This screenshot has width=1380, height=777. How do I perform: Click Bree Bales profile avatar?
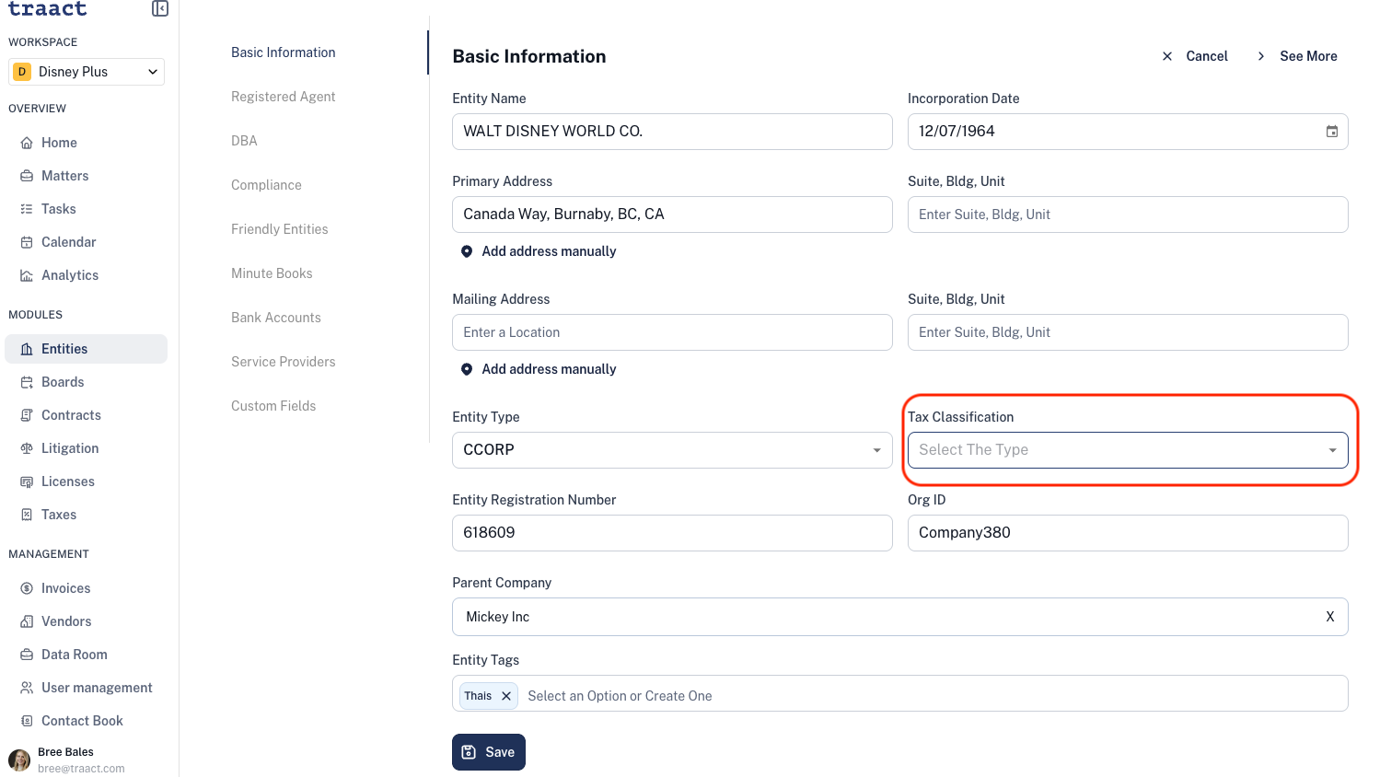[x=19, y=760]
